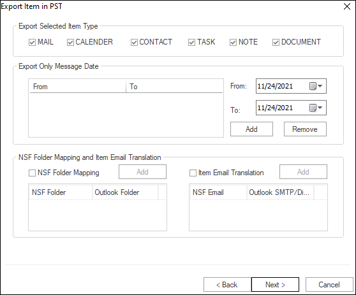Enable NSF Folder Mapping checkbox
This screenshot has height=295, width=356.
[x=33, y=173]
